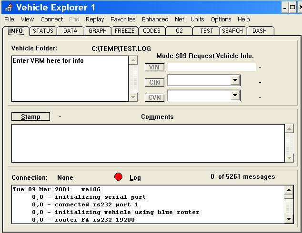Open the FREEZE tab

tap(124, 31)
